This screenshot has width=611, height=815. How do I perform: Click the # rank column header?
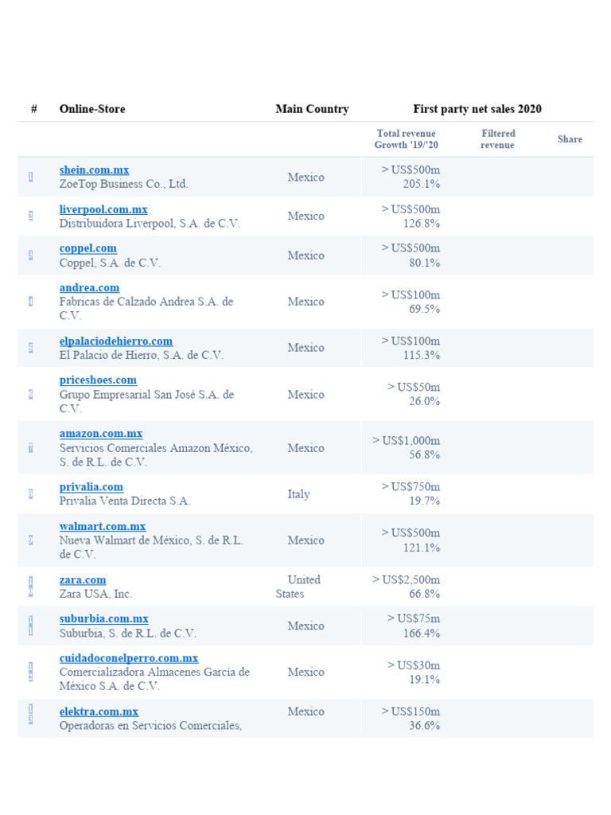[34, 109]
